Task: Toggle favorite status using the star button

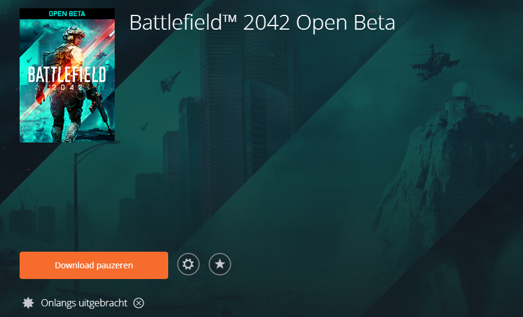Action: click(x=220, y=264)
